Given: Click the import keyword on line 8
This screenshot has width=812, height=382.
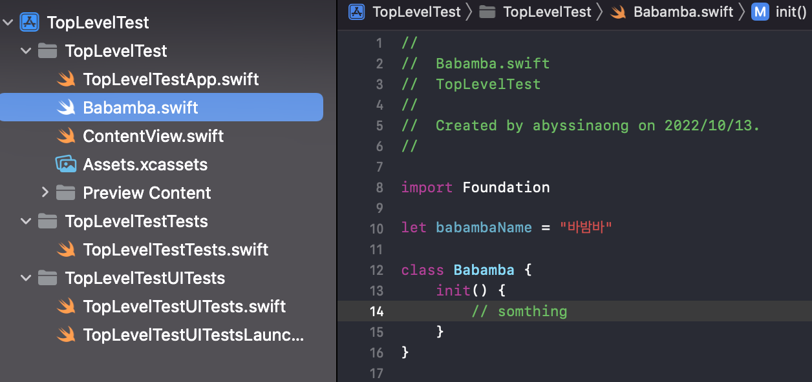Looking at the screenshot, I should pos(427,187).
